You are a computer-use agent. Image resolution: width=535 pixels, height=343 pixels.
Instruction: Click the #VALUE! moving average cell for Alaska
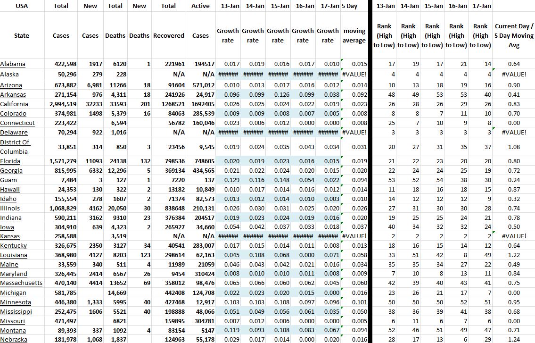click(354, 75)
